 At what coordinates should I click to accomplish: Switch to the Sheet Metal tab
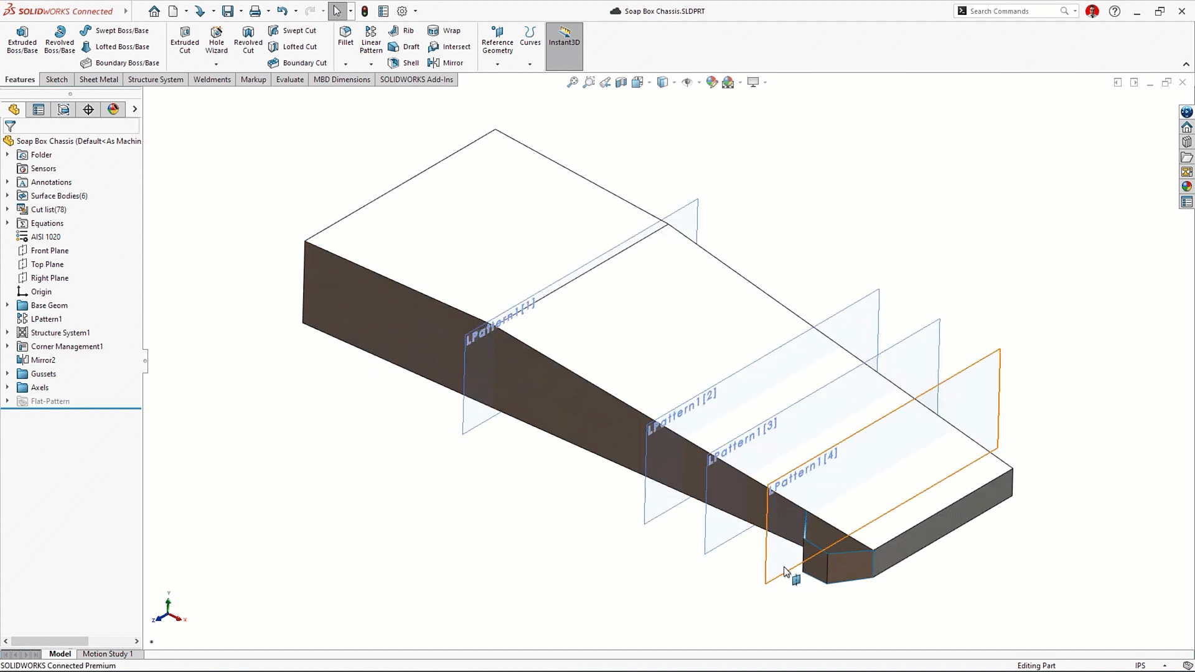click(x=98, y=80)
